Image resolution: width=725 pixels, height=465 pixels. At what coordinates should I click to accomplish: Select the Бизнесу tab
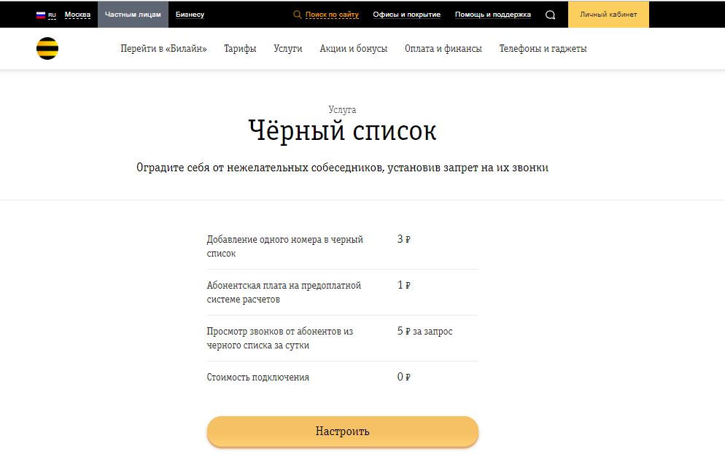190,15
